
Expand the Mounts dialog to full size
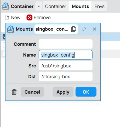click(84, 29)
